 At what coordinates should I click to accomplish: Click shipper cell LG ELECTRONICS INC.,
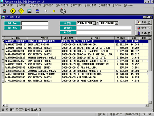coord(95,74)
